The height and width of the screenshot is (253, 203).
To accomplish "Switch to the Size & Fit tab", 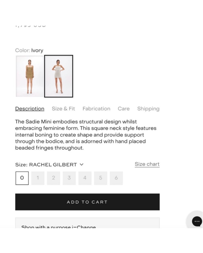I will tap(63, 109).
